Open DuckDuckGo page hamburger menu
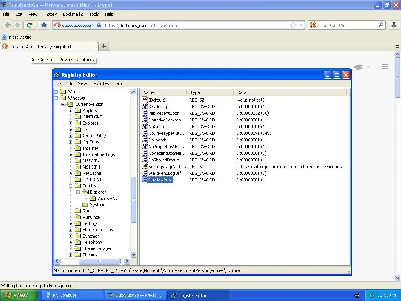Screen dimensions: 401x301 tap(385, 67)
